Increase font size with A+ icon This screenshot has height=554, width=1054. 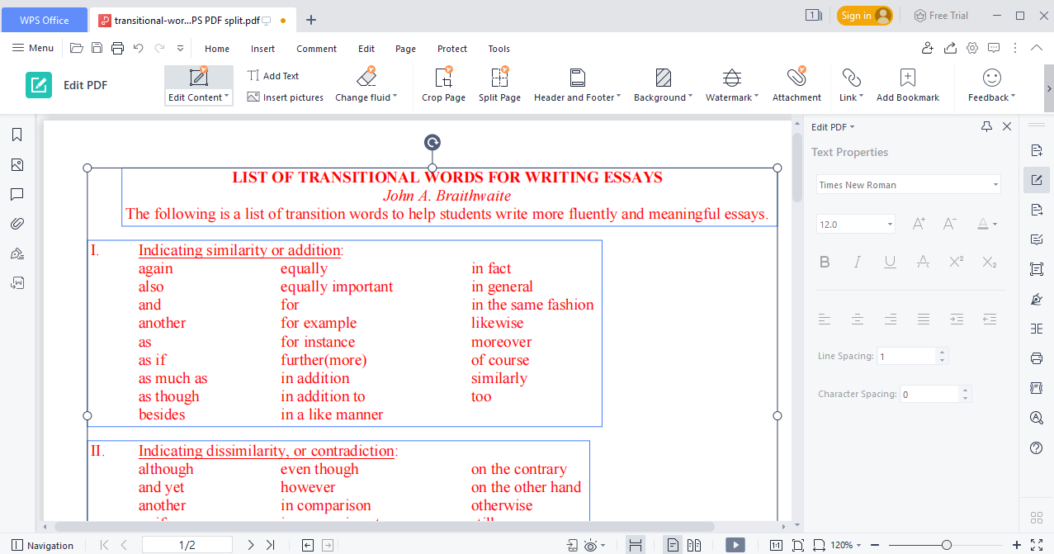(919, 224)
